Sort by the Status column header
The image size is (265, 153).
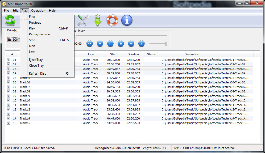(x=151, y=54)
